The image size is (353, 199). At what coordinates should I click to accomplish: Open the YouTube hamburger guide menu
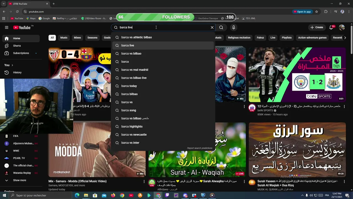7,27
